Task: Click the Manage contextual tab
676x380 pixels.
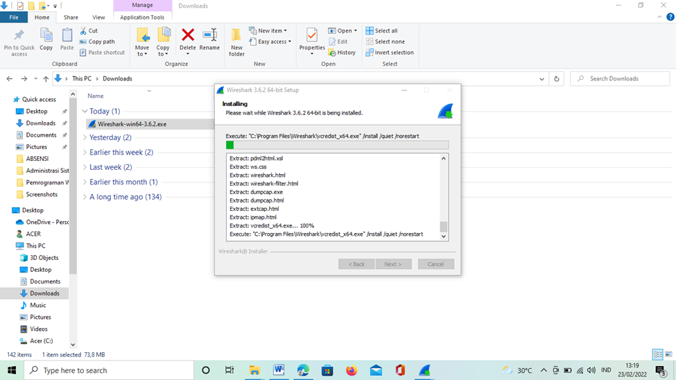Action: (142, 5)
